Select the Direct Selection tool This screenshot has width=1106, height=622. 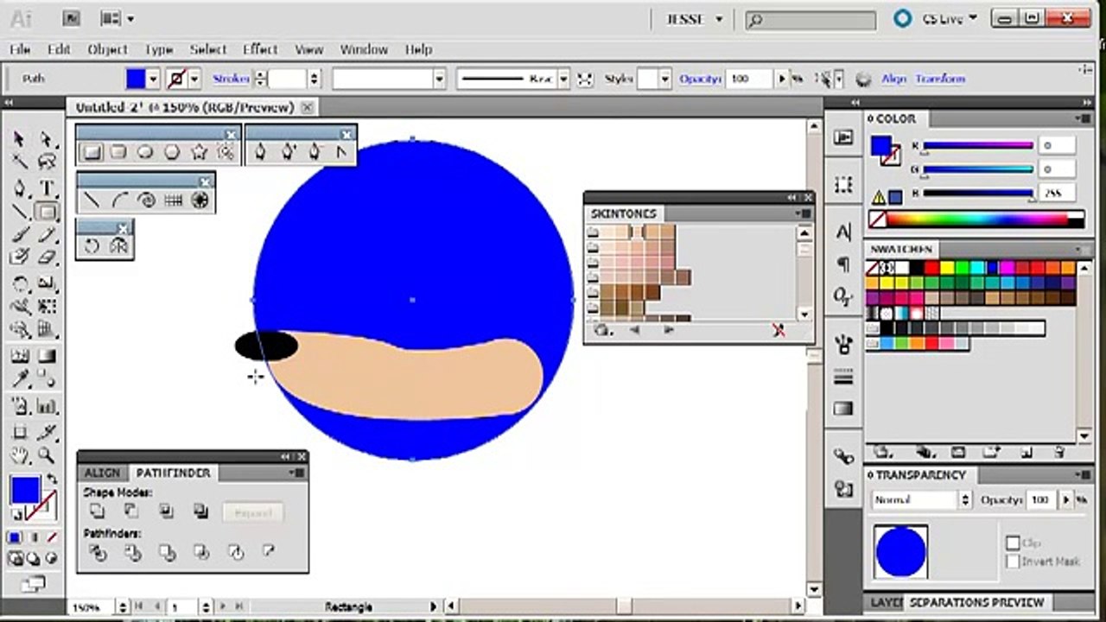(x=47, y=139)
